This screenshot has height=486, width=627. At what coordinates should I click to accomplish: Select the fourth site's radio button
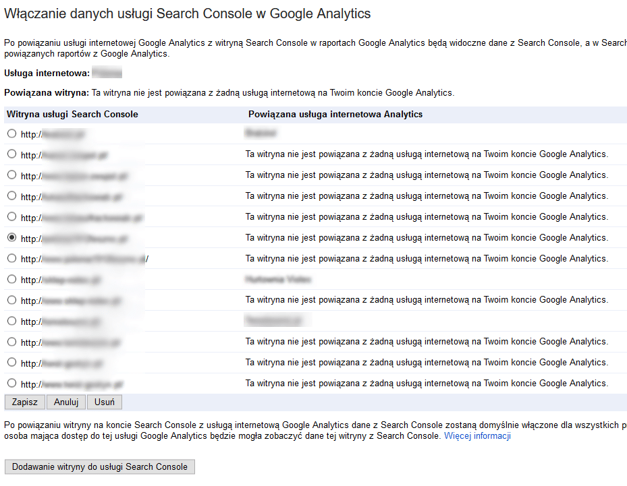coord(12,195)
